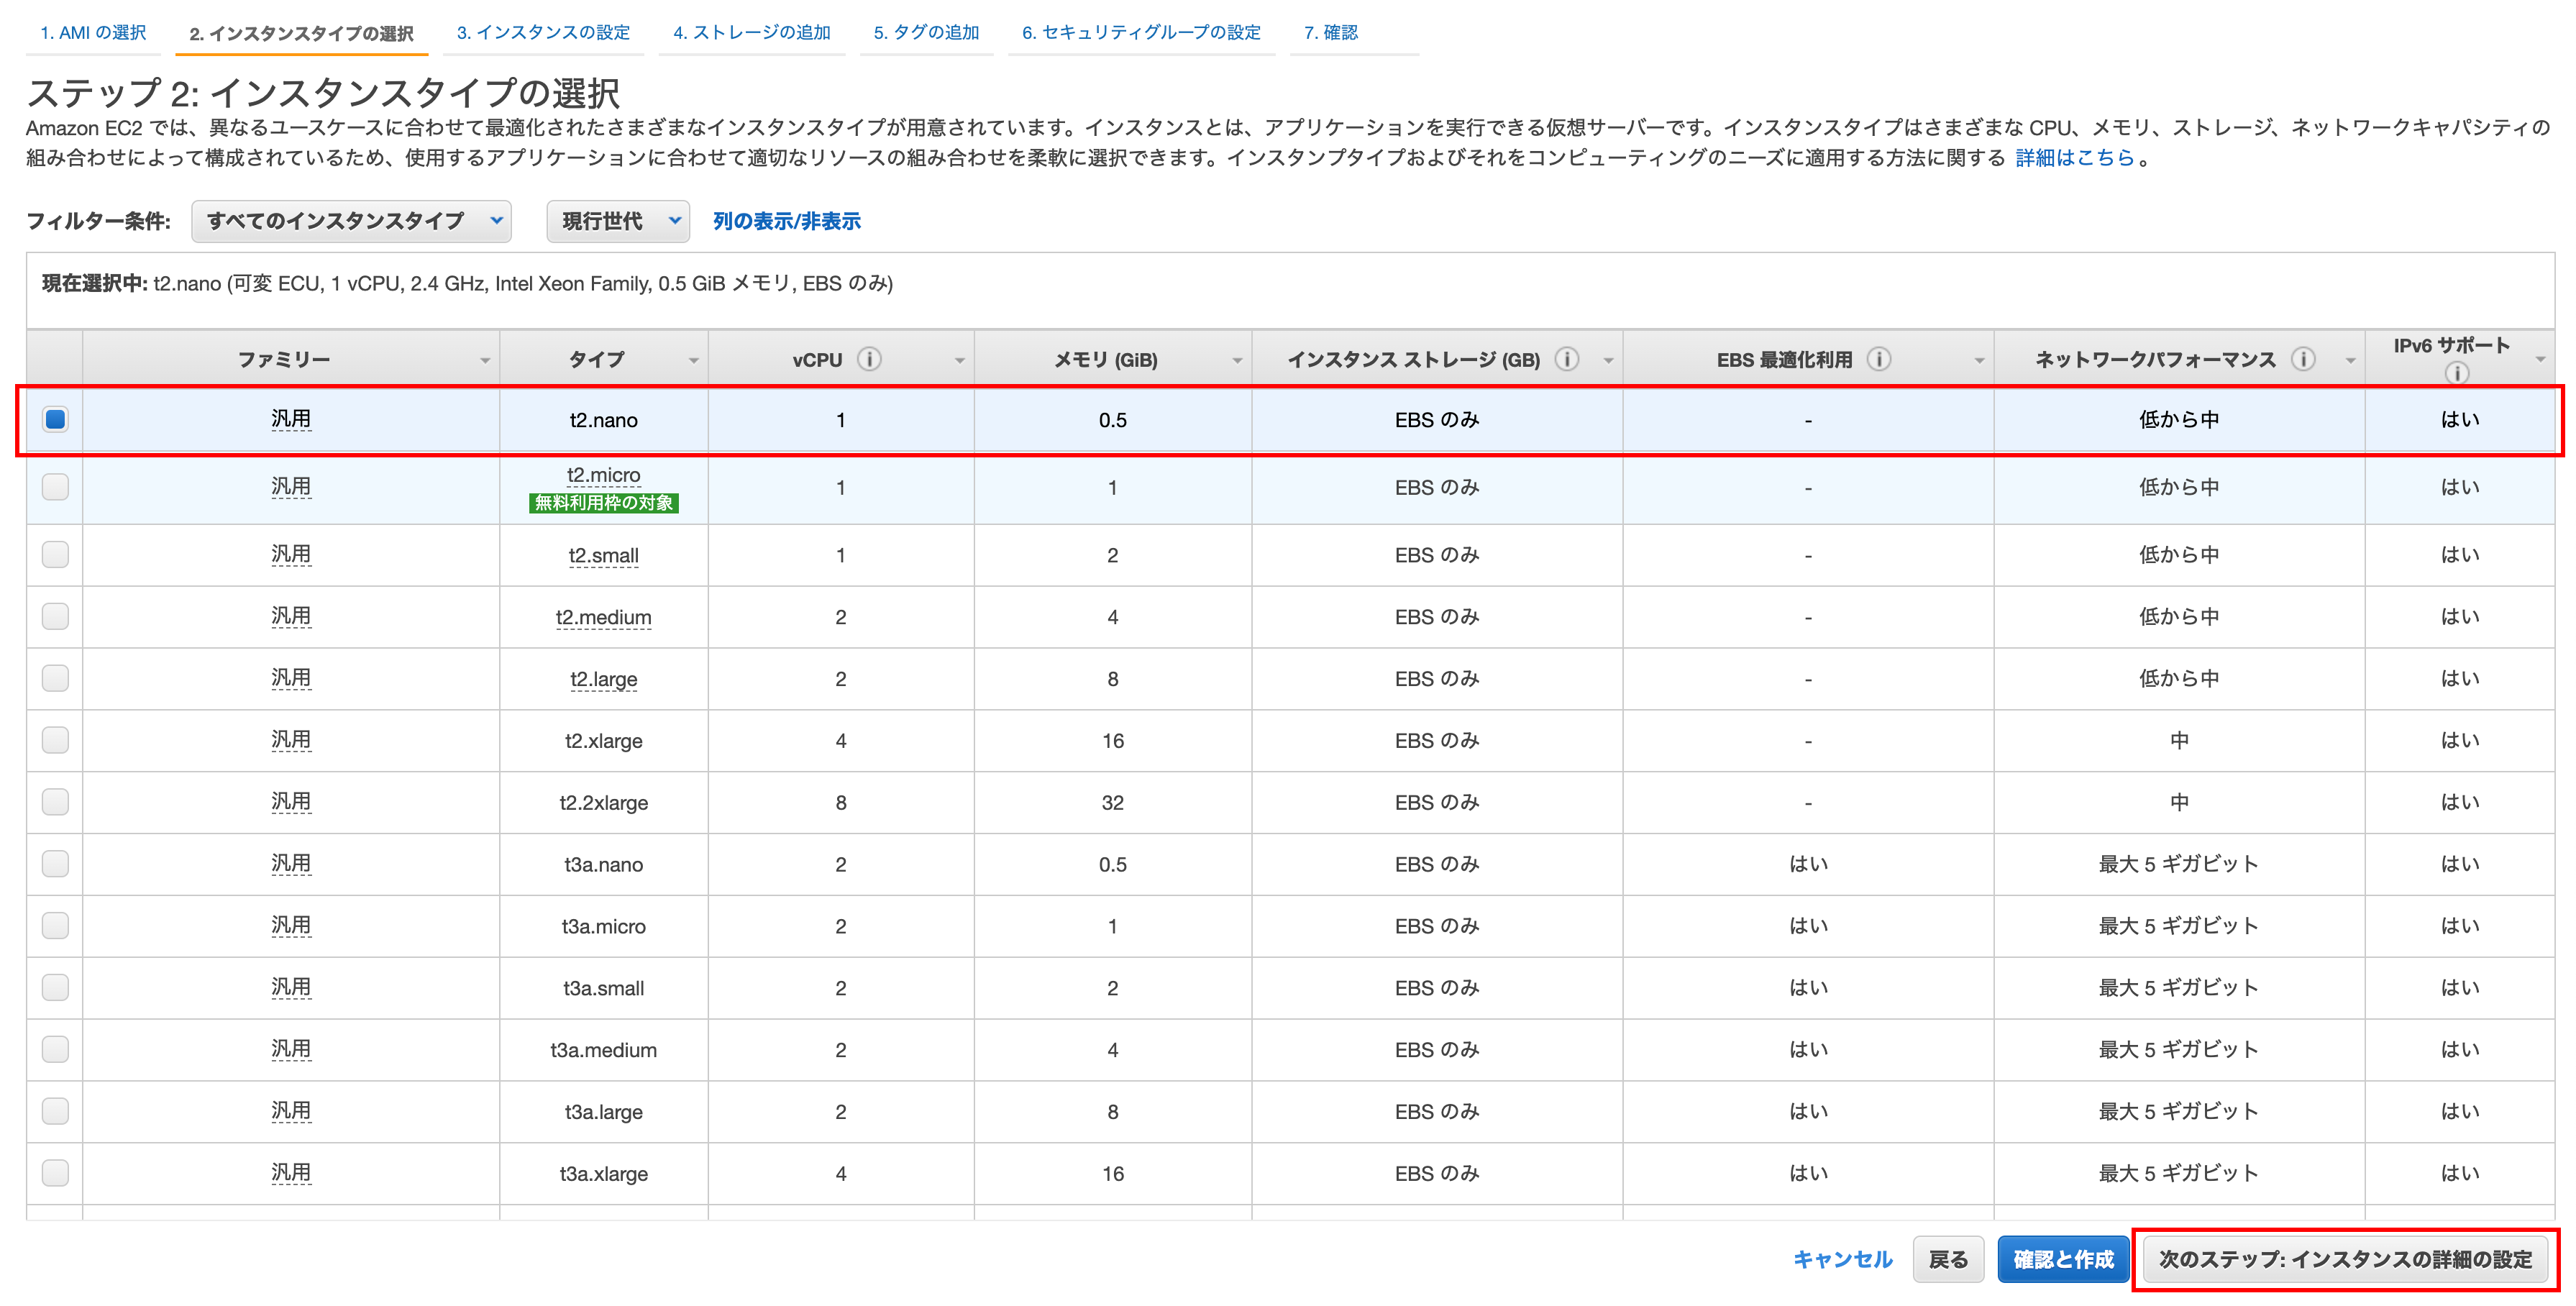
Task: Check the t3a.small row checkbox
Action: point(55,988)
